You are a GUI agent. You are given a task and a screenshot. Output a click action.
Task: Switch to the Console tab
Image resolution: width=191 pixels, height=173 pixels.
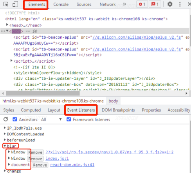(61, 4)
